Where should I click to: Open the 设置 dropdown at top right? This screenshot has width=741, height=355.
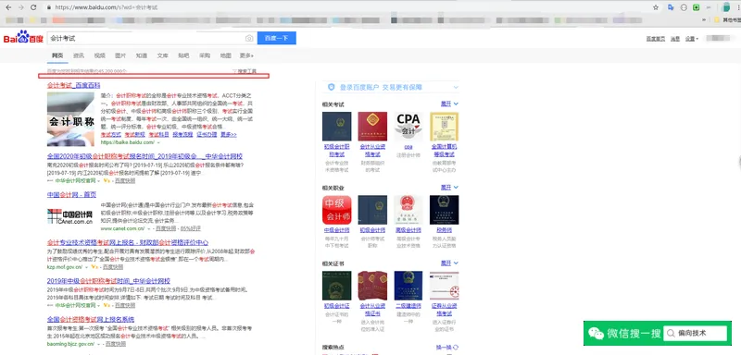(x=692, y=39)
